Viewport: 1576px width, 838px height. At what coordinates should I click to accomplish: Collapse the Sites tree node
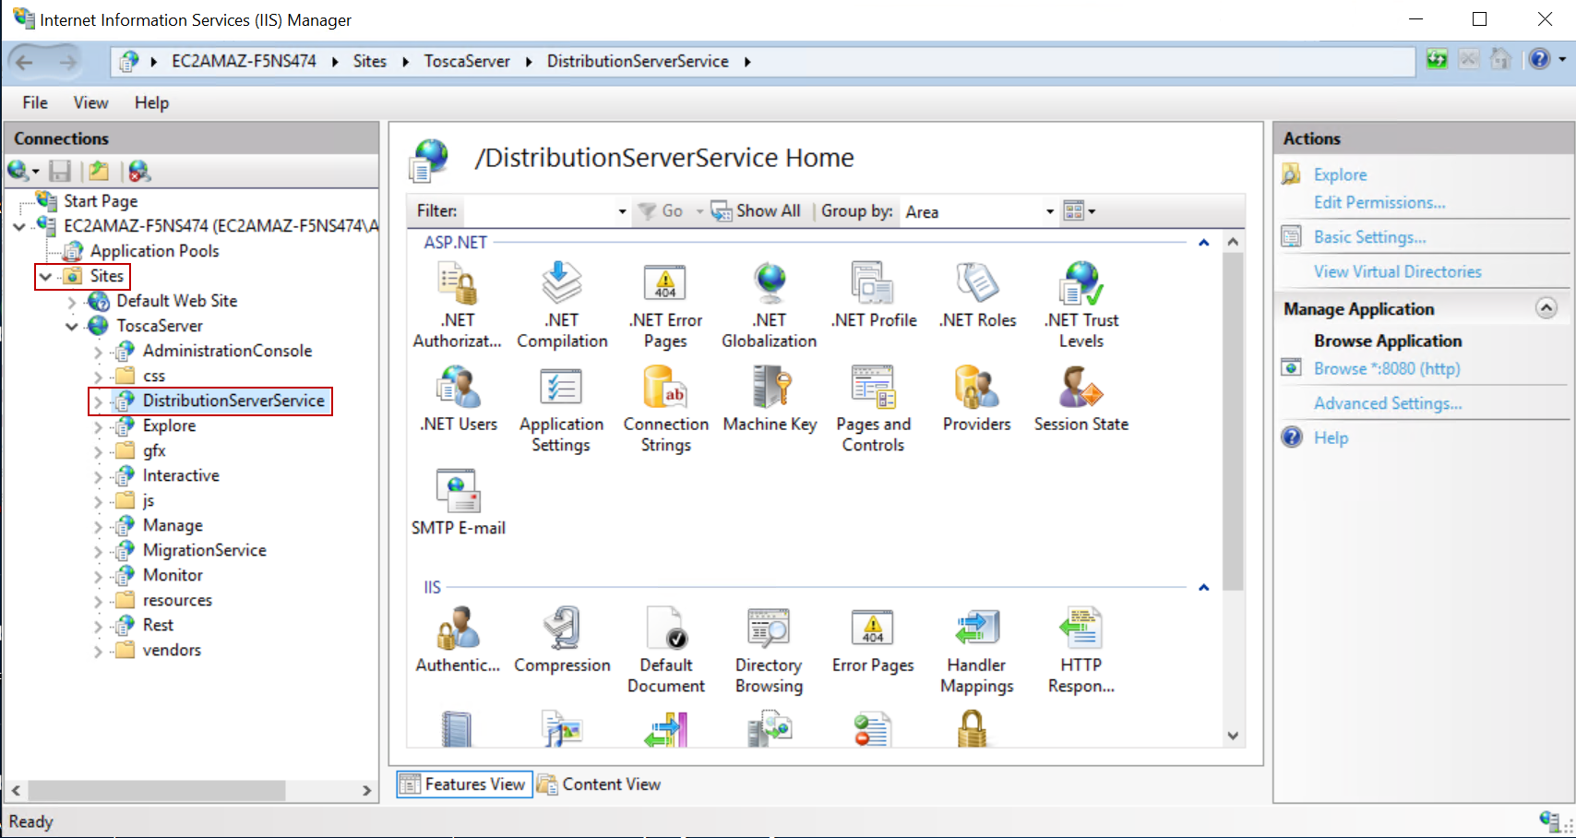click(x=45, y=276)
